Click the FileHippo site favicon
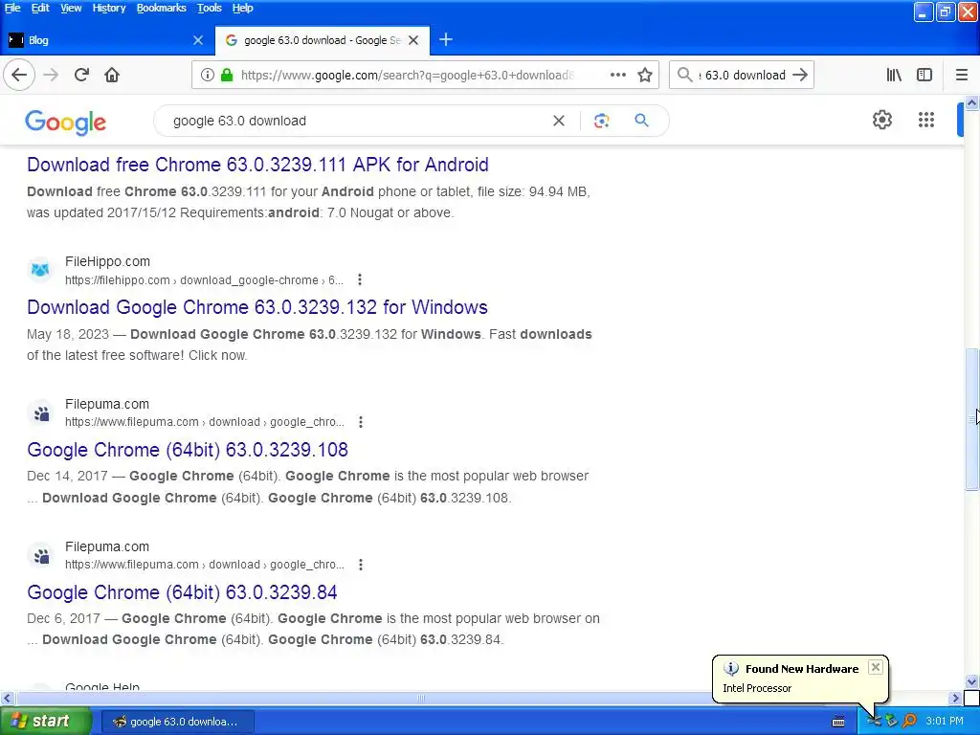Viewport: 980px width, 735px height. coord(40,270)
